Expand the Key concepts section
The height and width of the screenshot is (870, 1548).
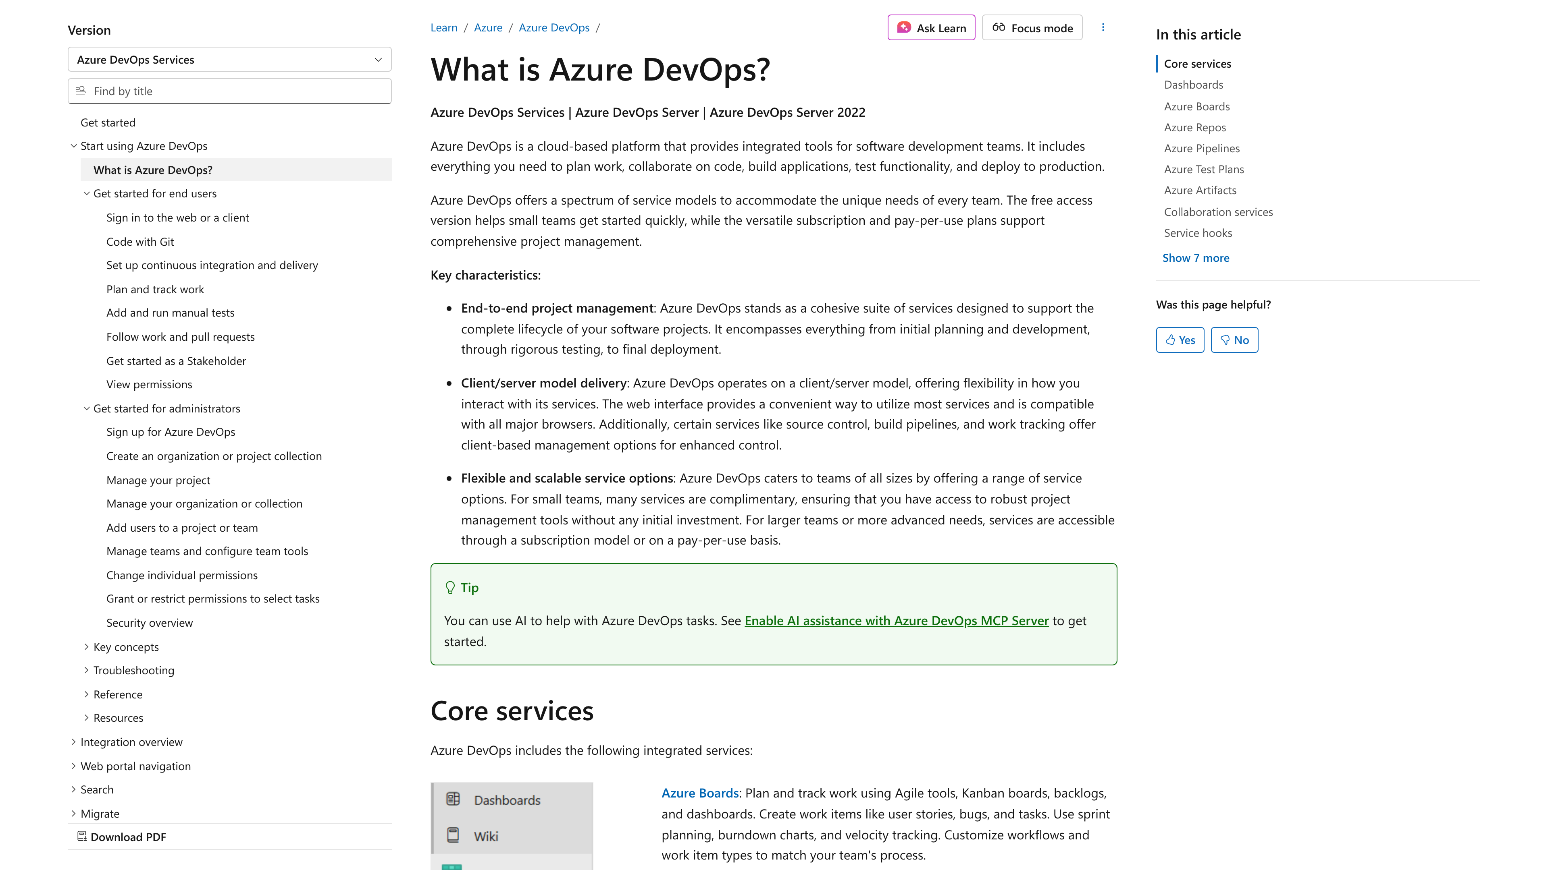coord(87,646)
